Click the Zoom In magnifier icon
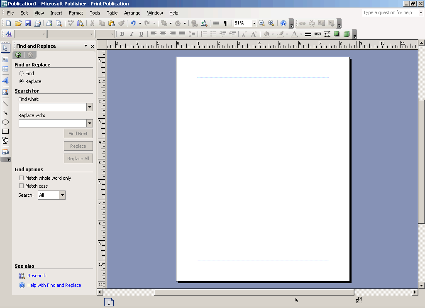This screenshot has height=308, width=425. pos(271,23)
